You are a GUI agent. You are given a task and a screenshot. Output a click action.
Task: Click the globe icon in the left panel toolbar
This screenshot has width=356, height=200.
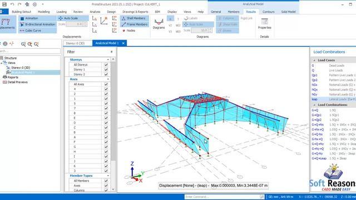pos(5,44)
